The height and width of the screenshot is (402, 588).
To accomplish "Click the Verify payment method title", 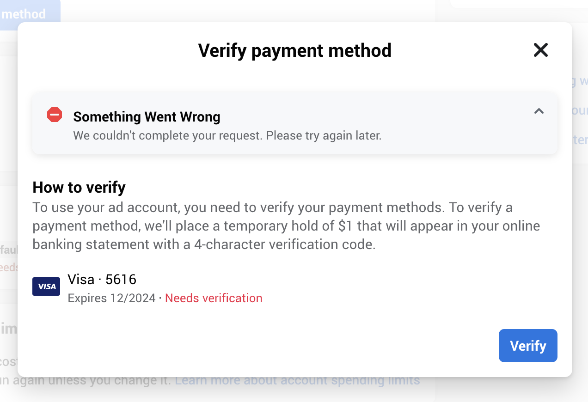I will (295, 50).
